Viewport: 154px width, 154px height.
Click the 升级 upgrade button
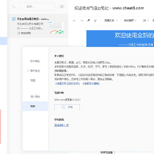pos(67,107)
